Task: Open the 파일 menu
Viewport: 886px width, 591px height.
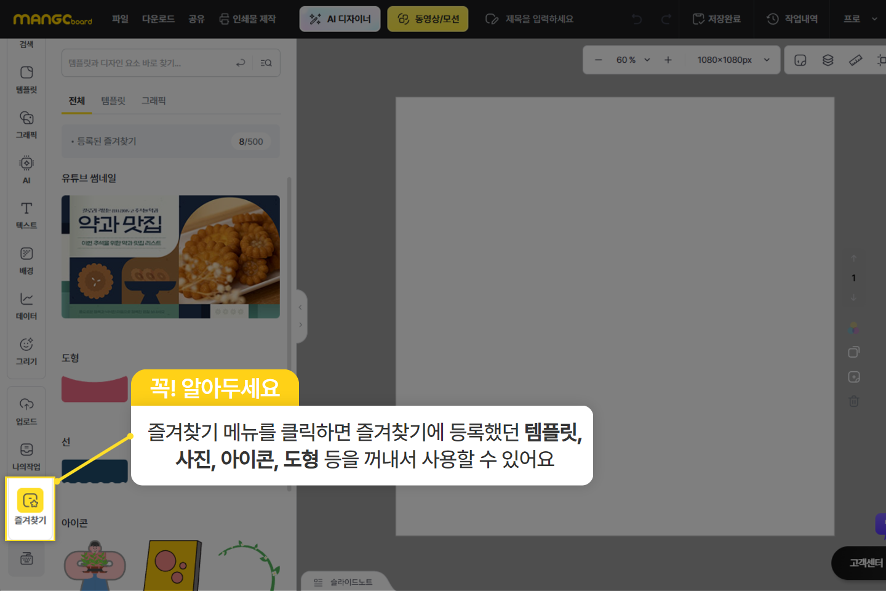Action: (120, 19)
